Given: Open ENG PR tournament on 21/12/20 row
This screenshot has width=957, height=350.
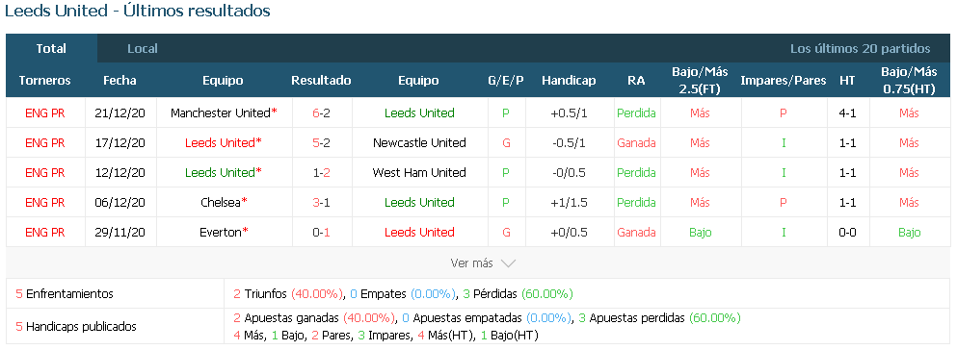Looking at the screenshot, I should 44,113.
